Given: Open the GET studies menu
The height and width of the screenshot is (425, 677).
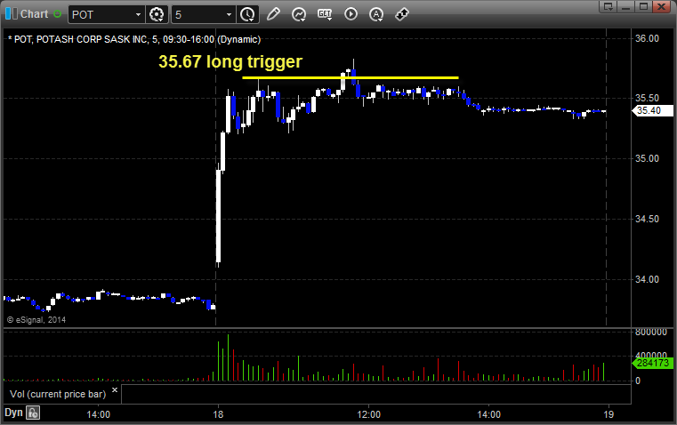Looking at the screenshot, I should (x=325, y=14).
